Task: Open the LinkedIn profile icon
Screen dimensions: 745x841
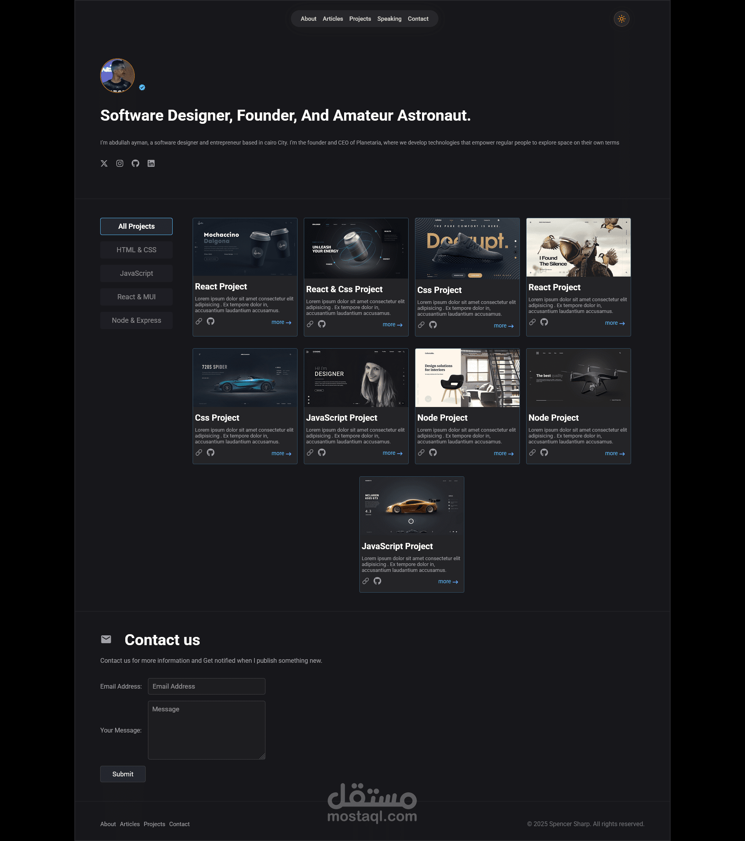Action: (151, 163)
